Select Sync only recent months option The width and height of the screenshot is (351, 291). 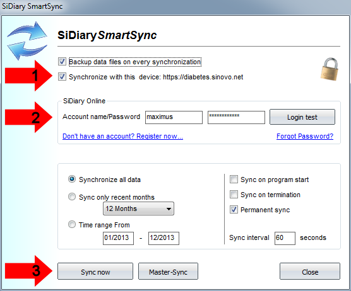pyautogui.click(x=72, y=197)
